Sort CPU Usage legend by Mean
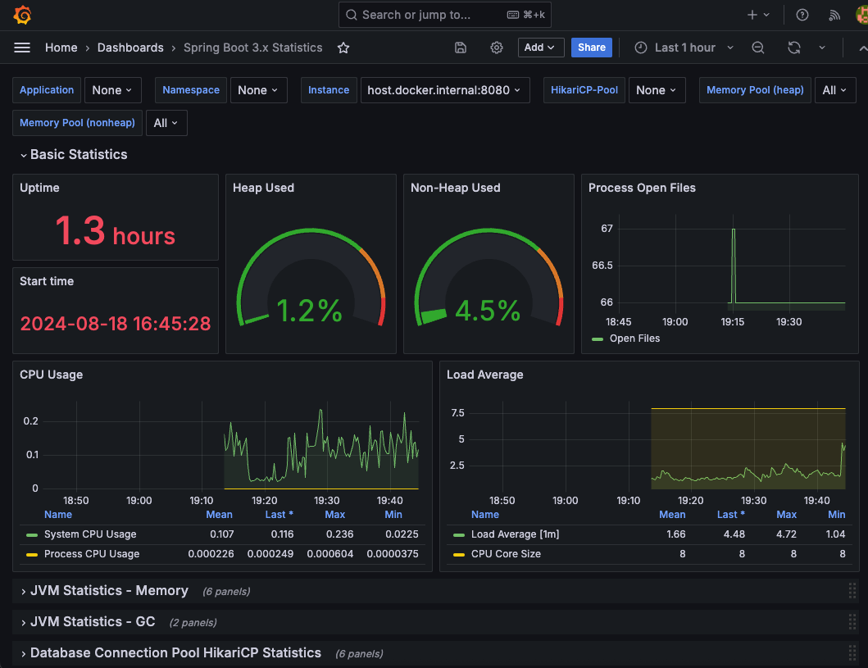The width and height of the screenshot is (868, 668). (219, 515)
